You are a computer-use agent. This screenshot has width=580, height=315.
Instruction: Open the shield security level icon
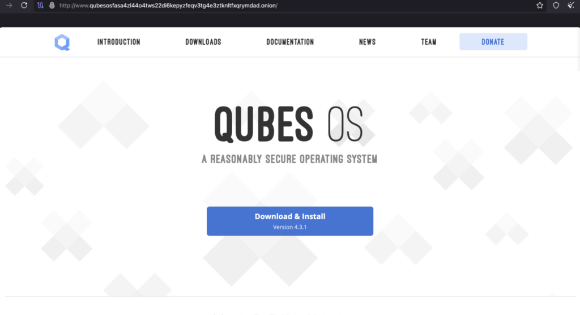pos(556,6)
